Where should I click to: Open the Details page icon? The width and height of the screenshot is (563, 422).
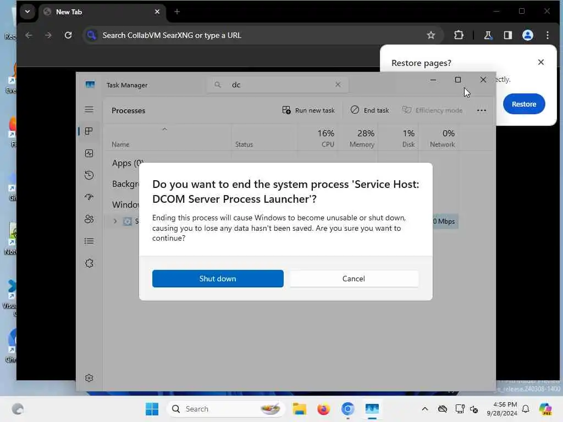click(89, 241)
